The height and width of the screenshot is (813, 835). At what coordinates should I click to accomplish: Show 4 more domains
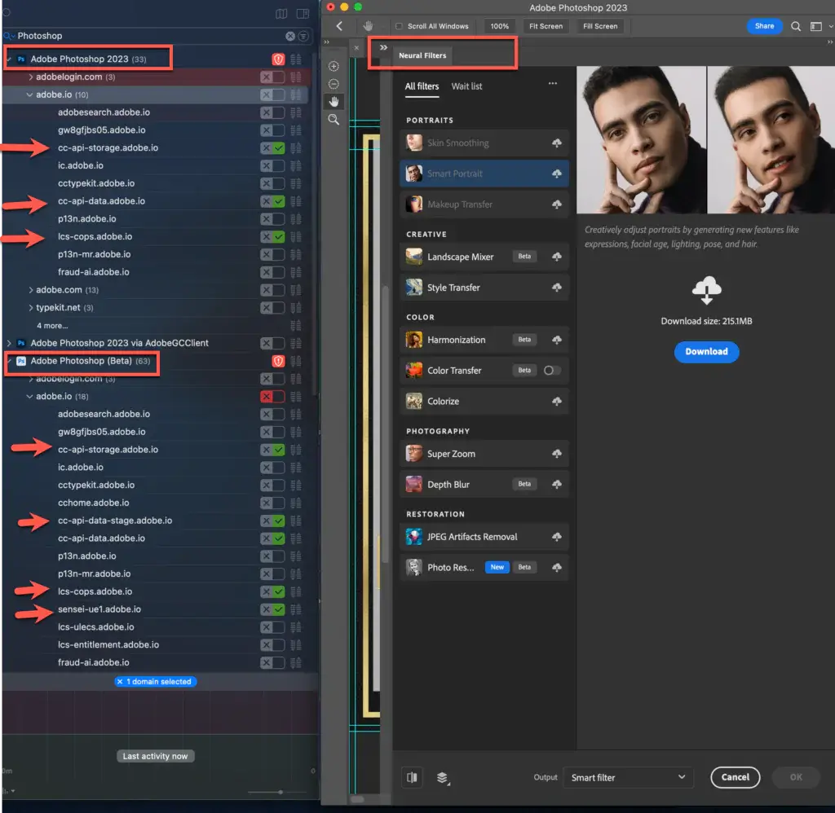point(52,326)
